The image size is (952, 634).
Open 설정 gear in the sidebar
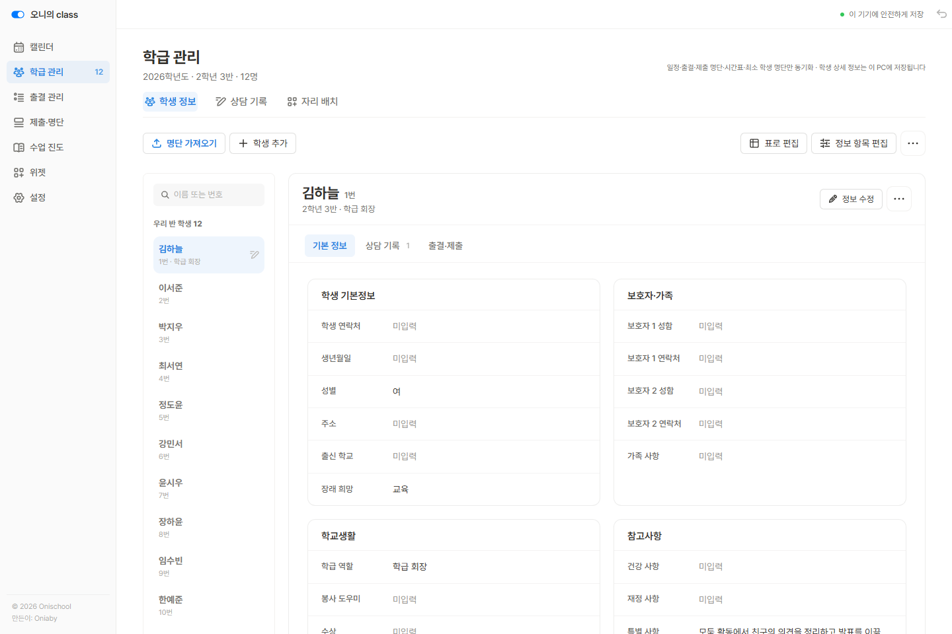[58, 197]
